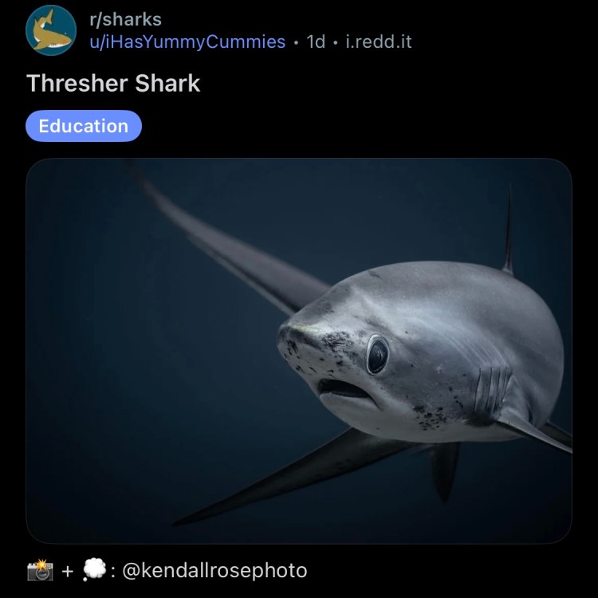Click the 1d post timestamp
This screenshot has height=598, width=598.
coord(316,41)
